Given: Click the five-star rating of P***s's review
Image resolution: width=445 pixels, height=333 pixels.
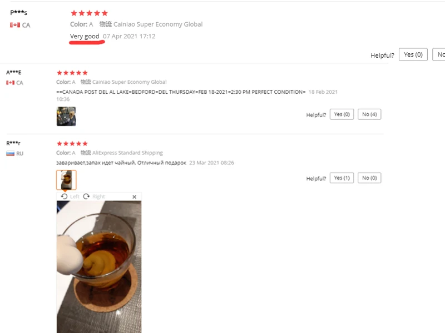Looking at the screenshot, I should point(89,13).
